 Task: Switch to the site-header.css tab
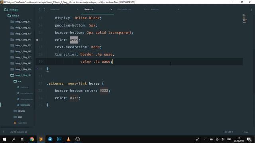pyautogui.click(x=124, y=10)
